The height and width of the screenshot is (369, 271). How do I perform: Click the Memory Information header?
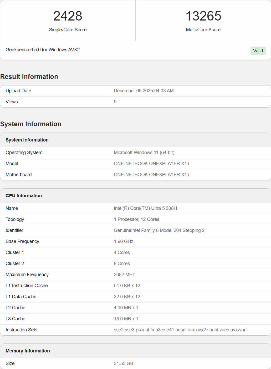[28, 351]
